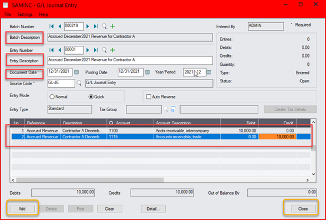Screen dimensions: 326x220
Task: Click Tax Group info icon
Action: (173, 109)
